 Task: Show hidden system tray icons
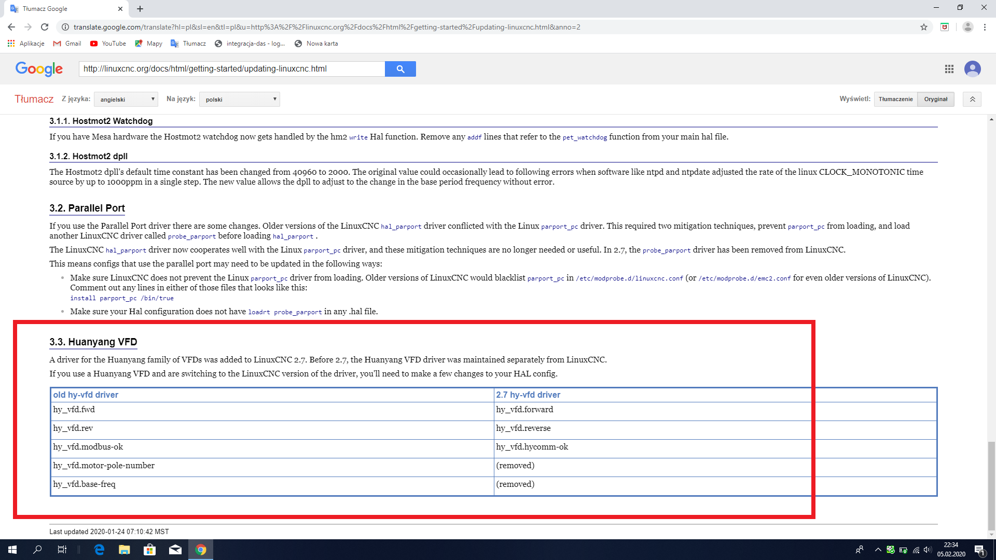click(878, 550)
